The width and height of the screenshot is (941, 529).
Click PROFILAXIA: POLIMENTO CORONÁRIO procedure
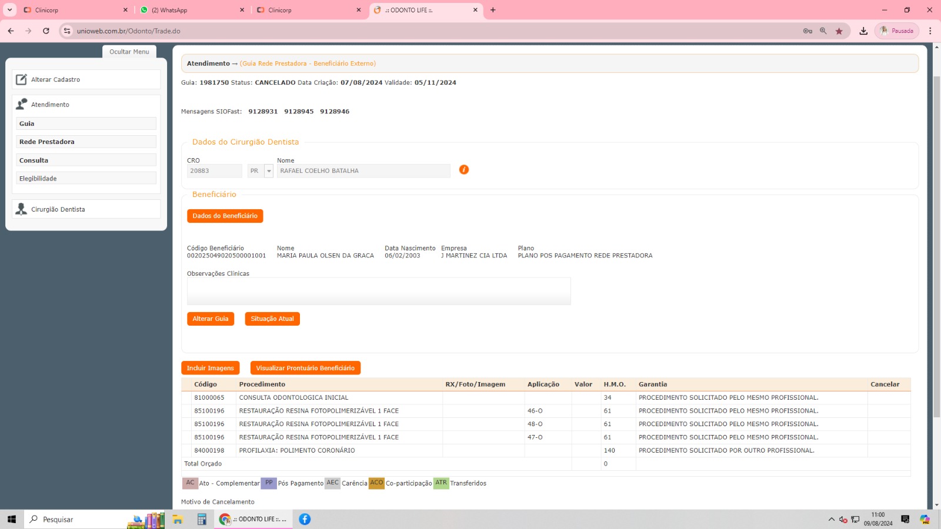coord(297,451)
